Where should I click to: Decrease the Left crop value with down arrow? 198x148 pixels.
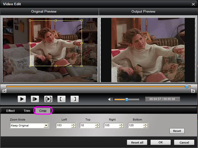[x=73, y=127]
